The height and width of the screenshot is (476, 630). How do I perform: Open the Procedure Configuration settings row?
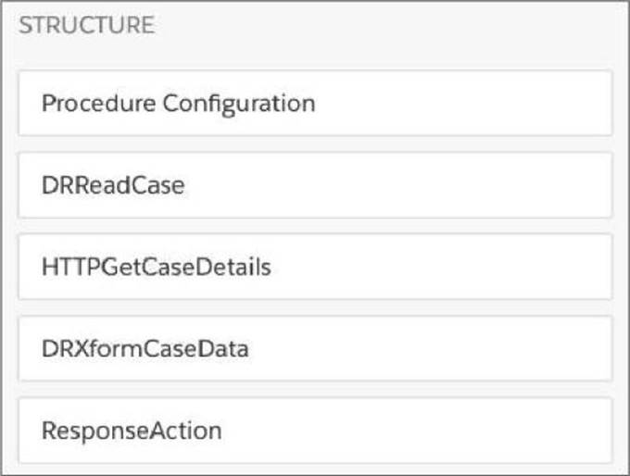315,103
